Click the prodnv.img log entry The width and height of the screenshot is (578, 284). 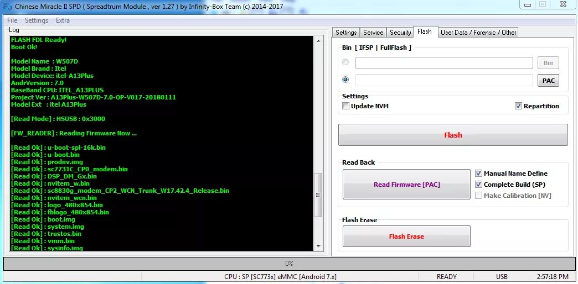click(x=47, y=162)
